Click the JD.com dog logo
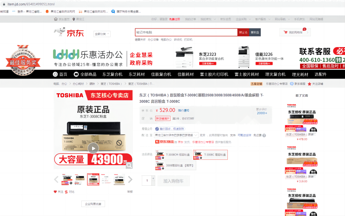Viewport: 345px width, 216px height. (69, 32)
